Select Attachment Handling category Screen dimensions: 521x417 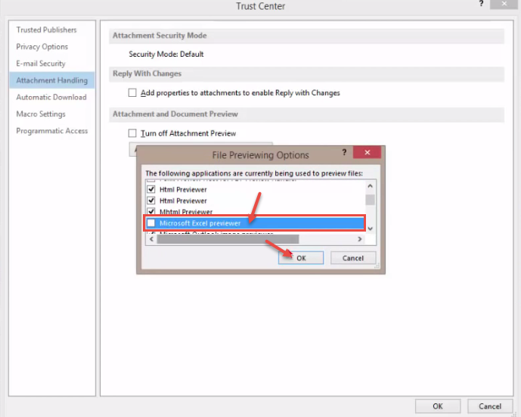pos(52,80)
